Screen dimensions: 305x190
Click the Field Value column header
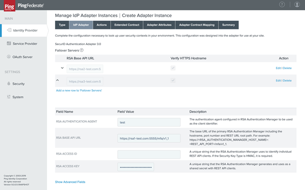[x=125, y=111]
